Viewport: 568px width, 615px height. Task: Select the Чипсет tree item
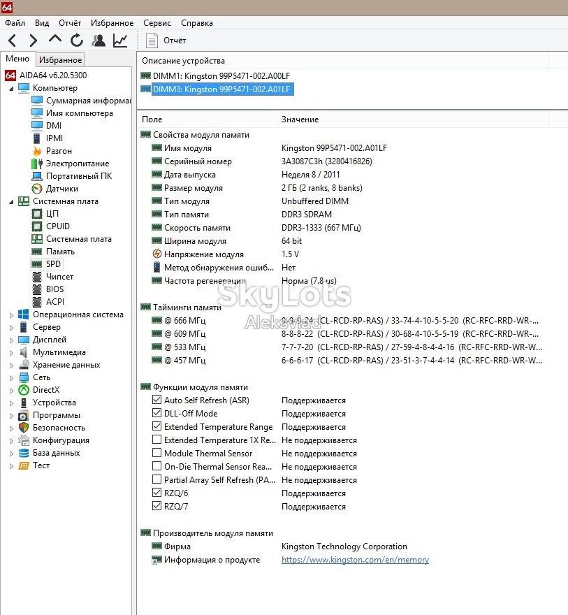tap(59, 277)
